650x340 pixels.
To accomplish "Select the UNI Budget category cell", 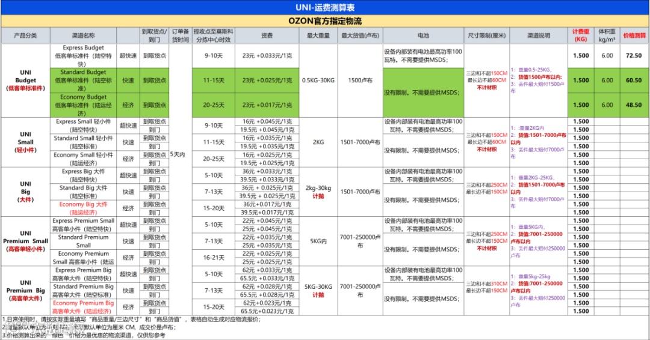I will pos(25,80).
